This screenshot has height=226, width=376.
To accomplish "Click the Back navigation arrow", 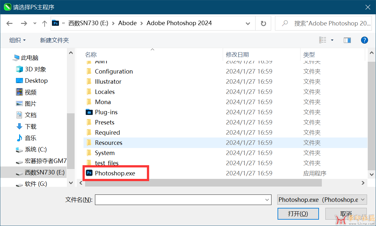I will click(10, 23).
